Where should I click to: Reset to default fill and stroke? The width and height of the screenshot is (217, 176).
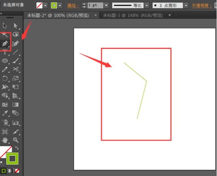(2, 163)
